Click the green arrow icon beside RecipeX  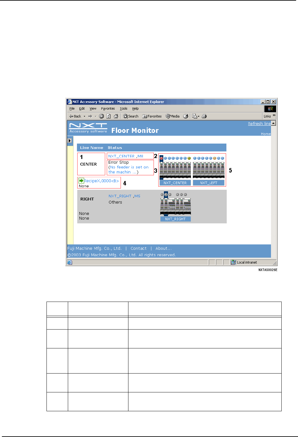coord(81,181)
